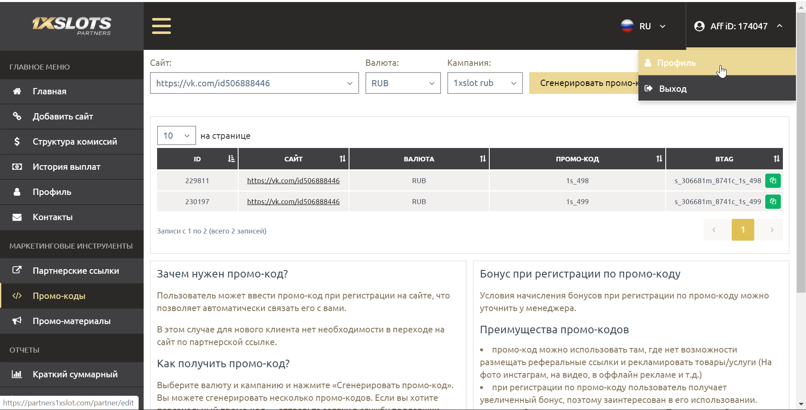The image size is (806, 410).
Task: Open the vk.com link in row 230197
Action: [293, 201]
